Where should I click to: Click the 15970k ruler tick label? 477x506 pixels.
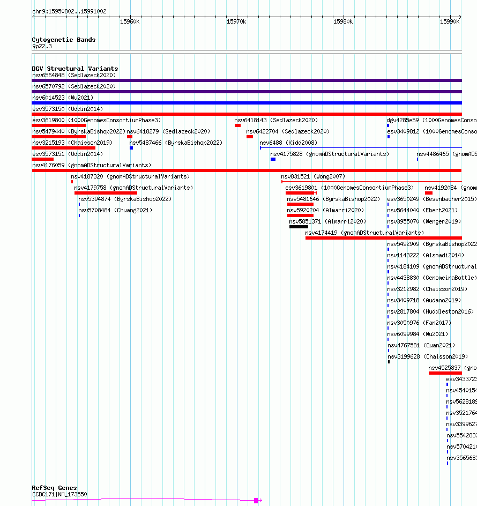[236, 21]
